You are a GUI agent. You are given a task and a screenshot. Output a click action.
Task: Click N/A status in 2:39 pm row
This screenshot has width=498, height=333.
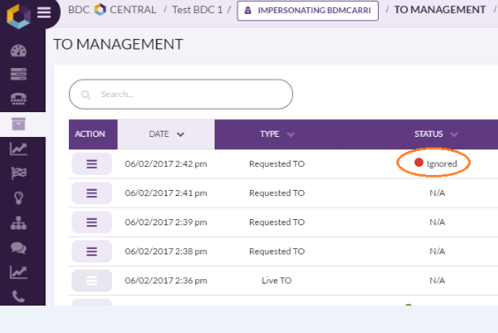[x=437, y=222]
